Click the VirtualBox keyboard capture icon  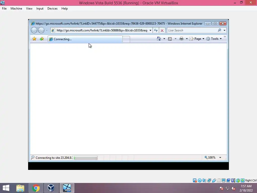[243, 180]
